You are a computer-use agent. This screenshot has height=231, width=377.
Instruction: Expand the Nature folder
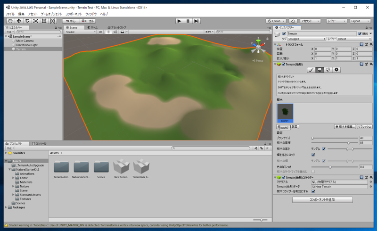(13, 186)
